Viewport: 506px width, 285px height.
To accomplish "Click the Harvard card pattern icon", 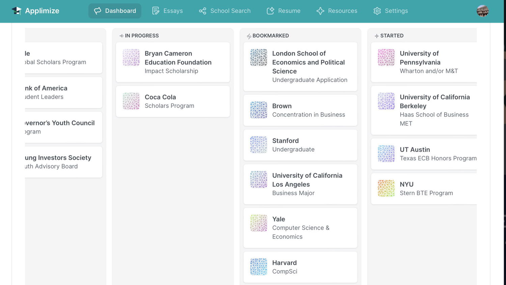I will (x=259, y=267).
